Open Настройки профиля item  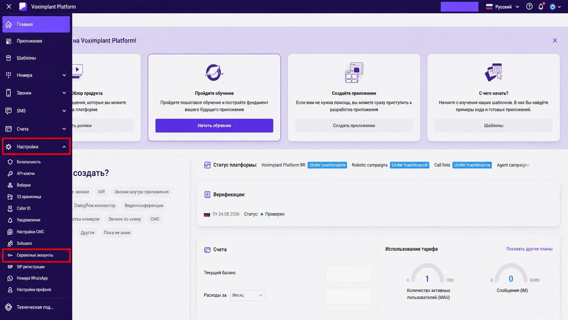[x=36, y=290]
